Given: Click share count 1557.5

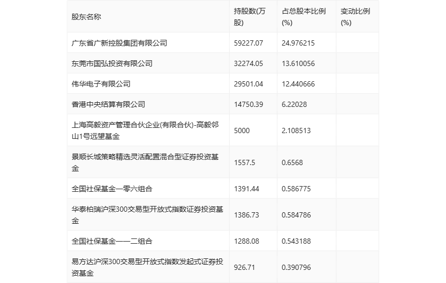Looking at the screenshot, I should [245, 162].
